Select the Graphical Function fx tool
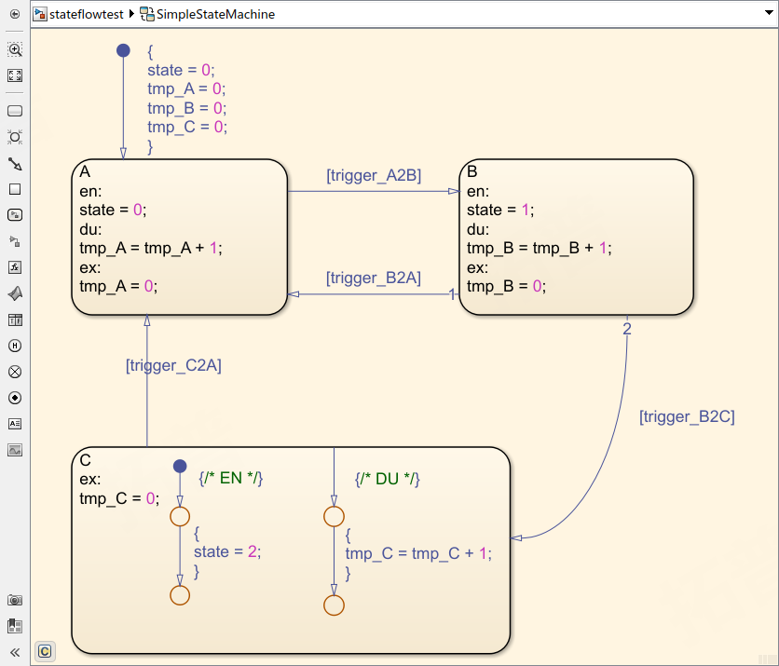This screenshot has height=666, width=779. pyautogui.click(x=15, y=267)
